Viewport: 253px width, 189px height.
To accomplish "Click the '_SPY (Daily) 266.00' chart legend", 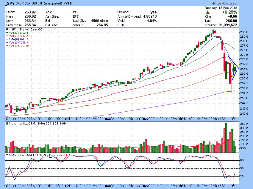I will coord(26,30).
